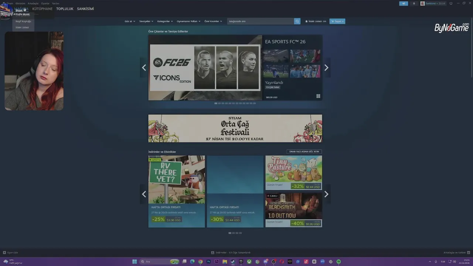Select Keşif Kuyruğu in the dropdown menu

pos(23,21)
